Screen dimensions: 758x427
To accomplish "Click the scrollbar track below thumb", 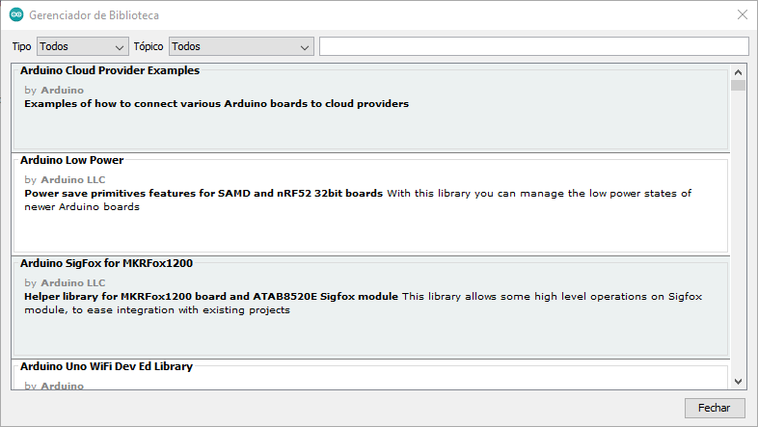I will coord(738,232).
